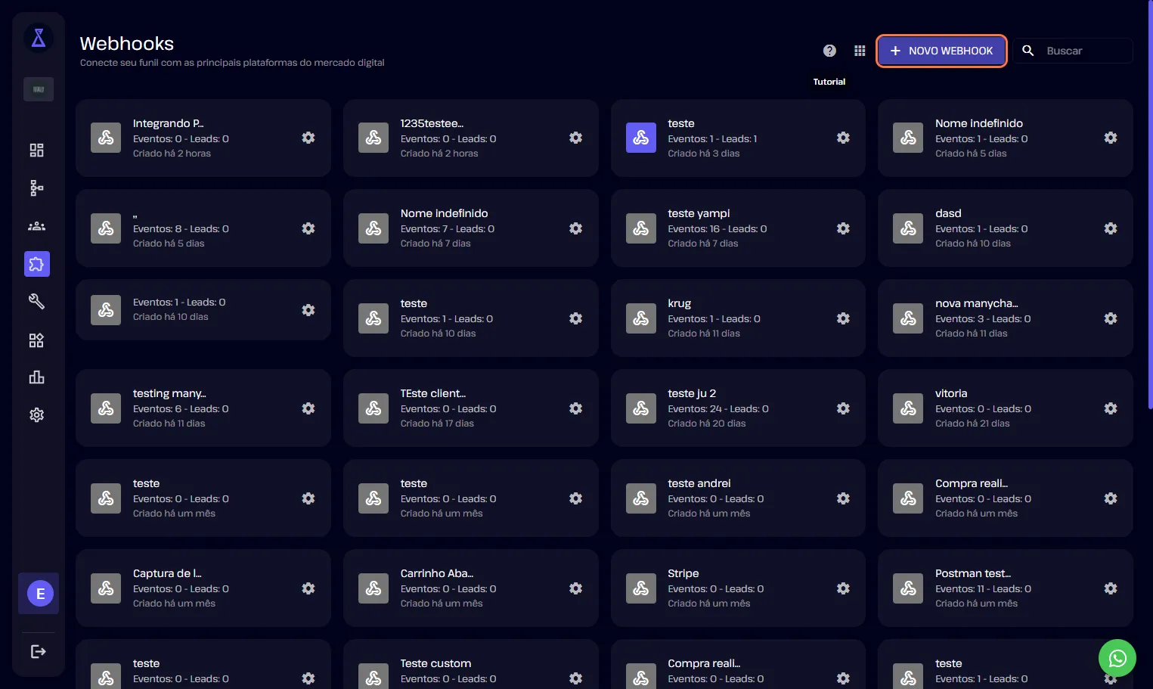Open the tools wrench icon in the sidebar
Screen dimensions: 1153x689
tap(36, 302)
